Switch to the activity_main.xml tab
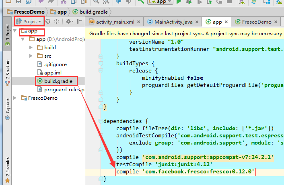 pyautogui.click(x=114, y=22)
